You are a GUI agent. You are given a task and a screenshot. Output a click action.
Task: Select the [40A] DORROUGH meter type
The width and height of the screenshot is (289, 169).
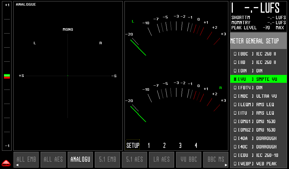[258, 138]
